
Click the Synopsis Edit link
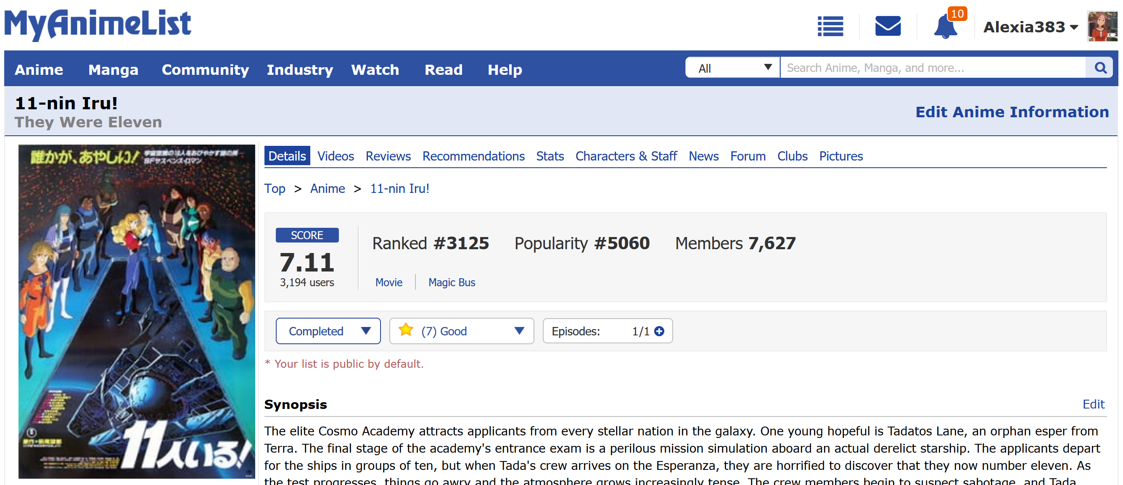[x=1093, y=404]
